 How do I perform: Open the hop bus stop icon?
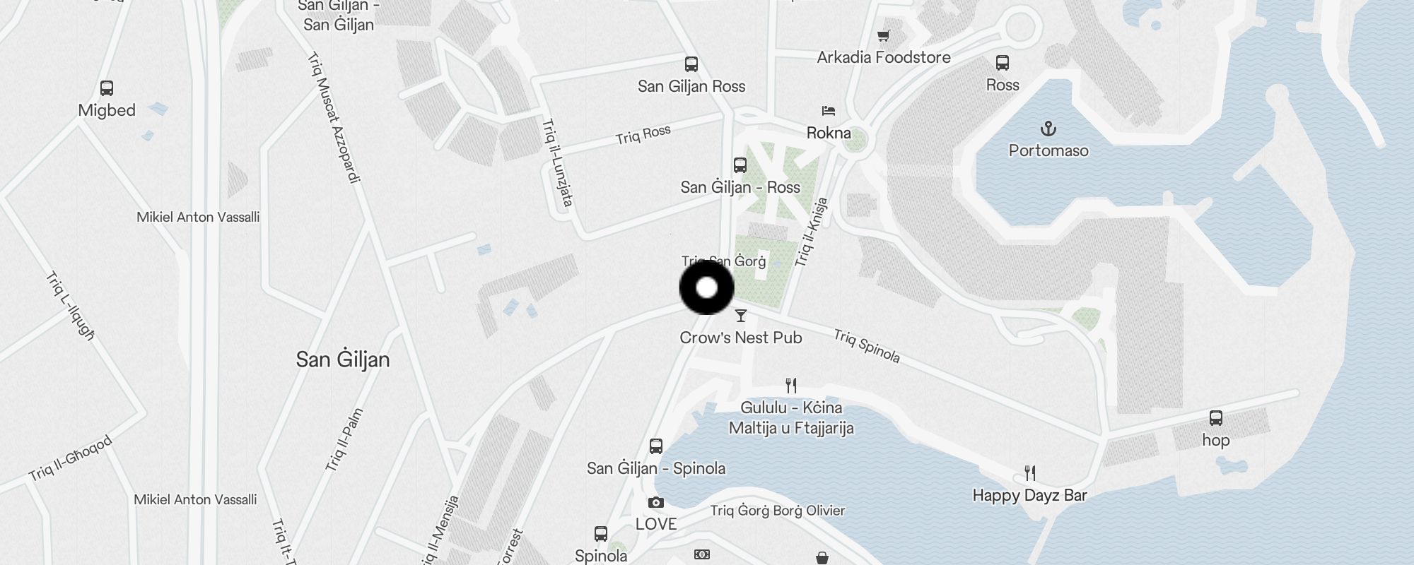(x=1216, y=417)
